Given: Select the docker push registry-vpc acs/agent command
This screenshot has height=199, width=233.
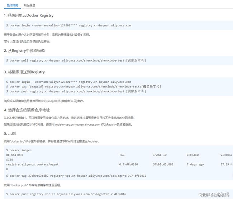Looking at the screenshot, I should [x=66, y=194].
